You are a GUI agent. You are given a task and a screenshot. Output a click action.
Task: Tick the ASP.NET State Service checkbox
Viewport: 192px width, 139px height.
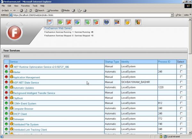click(x=181, y=82)
